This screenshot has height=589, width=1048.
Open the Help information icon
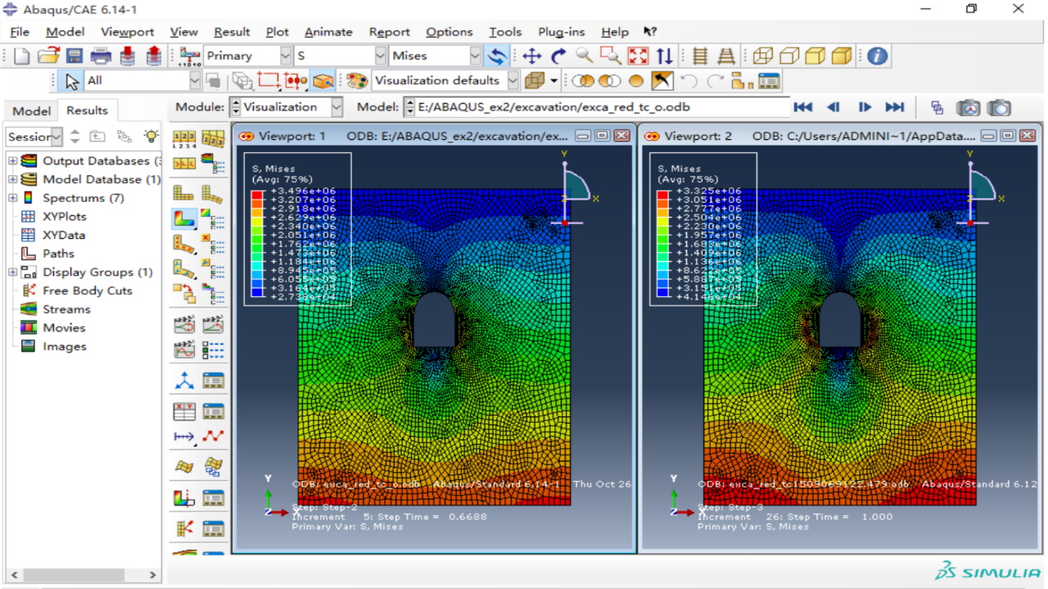click(x=878, y=56)
